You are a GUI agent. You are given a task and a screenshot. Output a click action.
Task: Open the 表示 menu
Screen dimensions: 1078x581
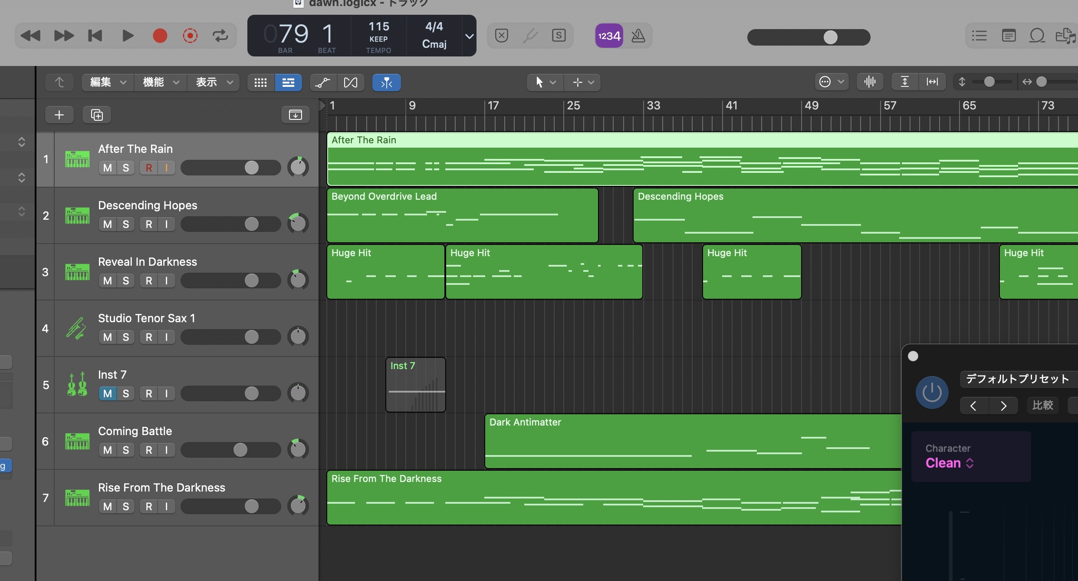[213, 82]
